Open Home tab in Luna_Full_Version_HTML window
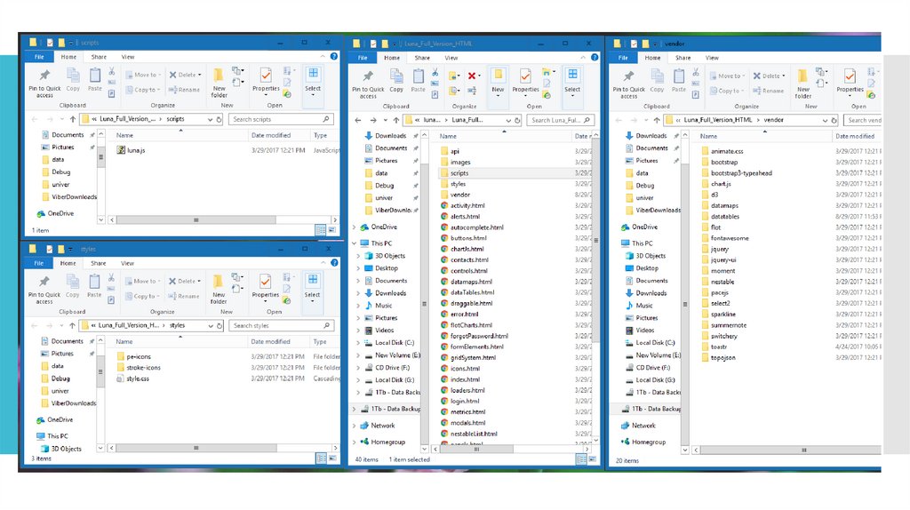Image resolution: width=910 pixels, height=510 pixels. coord(392,58)
